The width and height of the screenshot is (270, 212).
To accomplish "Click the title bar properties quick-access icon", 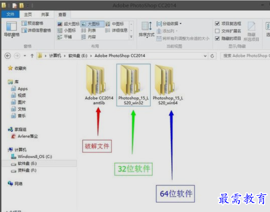I will [x=15, y=5].
